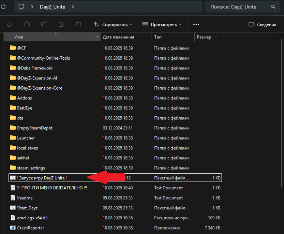Viewport: 284px width, 234px height.
Task: Select the @CF folder icon
Action: pyautogui.click(x=13, y=48)
